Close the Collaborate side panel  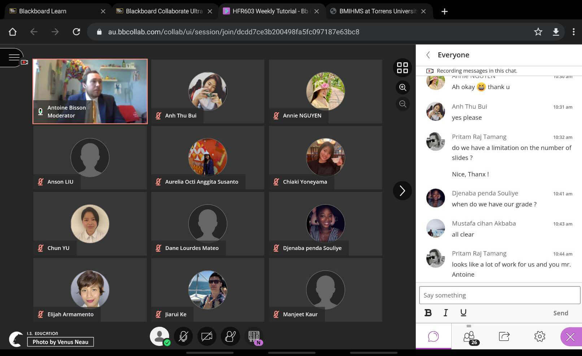click(x=570, y=337)
